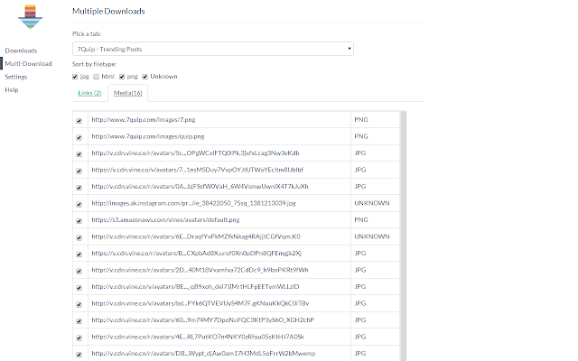The image size is (578, 361).
Task: Deselect the amazonaws default.png checkbox
Action: tap(79, 221)
